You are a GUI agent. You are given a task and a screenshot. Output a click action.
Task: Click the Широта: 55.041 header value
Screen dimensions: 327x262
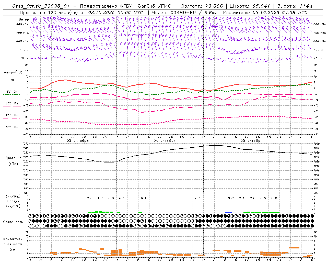250,6
